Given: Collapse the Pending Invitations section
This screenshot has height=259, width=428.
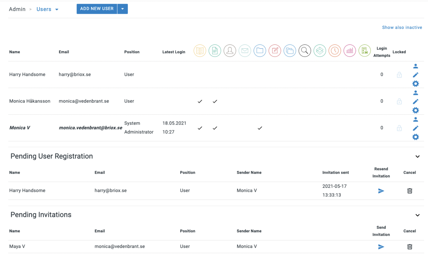Looking at the screenshot, I should (x=417, y=215).
